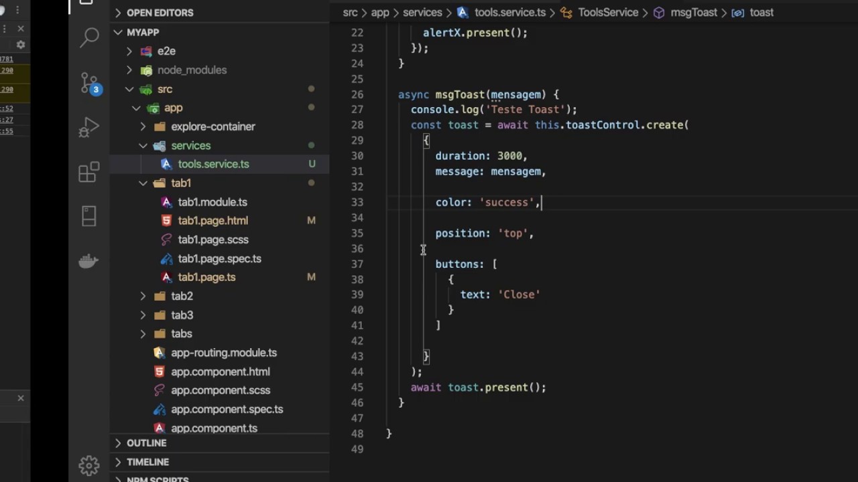The image size is (858, 482).
Task: Click the Sass icon of app.component.scss
Action: pyautogui.click(x=159, y=390)
